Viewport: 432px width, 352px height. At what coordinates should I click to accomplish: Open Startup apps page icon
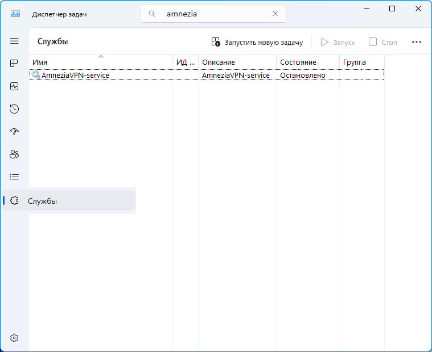click(14, 132)
